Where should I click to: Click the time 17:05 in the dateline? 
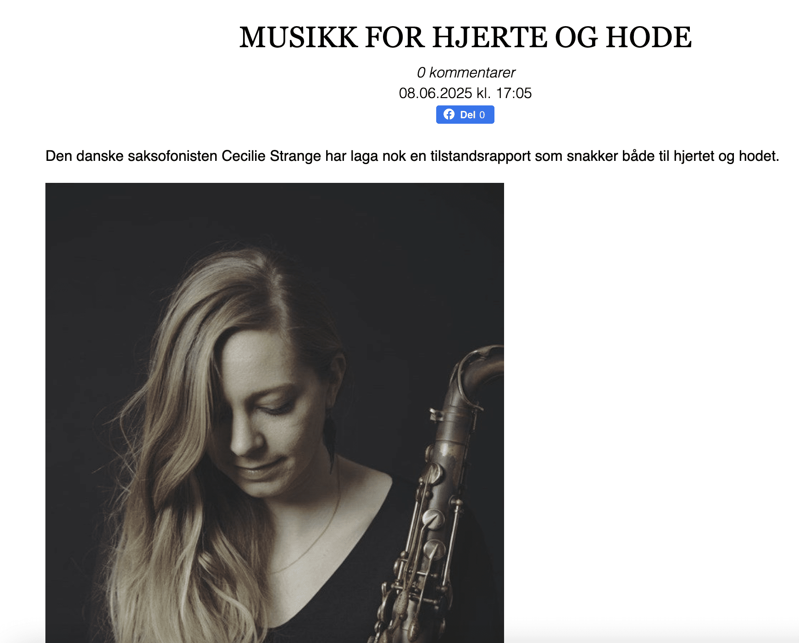[x=514, y=93]
